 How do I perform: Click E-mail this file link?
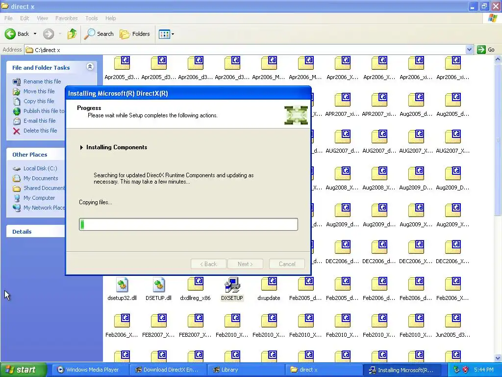pos(39,121)
